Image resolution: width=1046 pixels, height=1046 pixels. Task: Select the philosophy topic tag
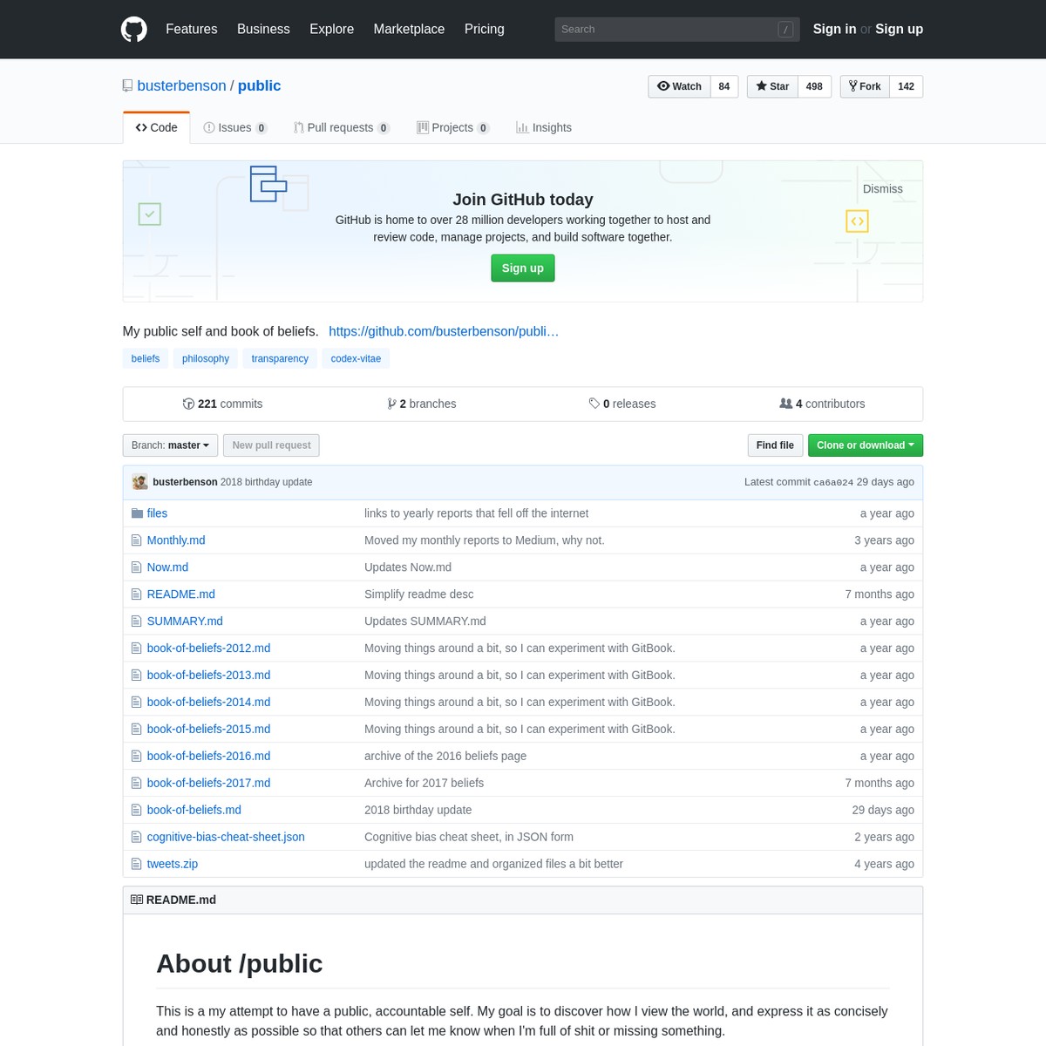point(206,358)
